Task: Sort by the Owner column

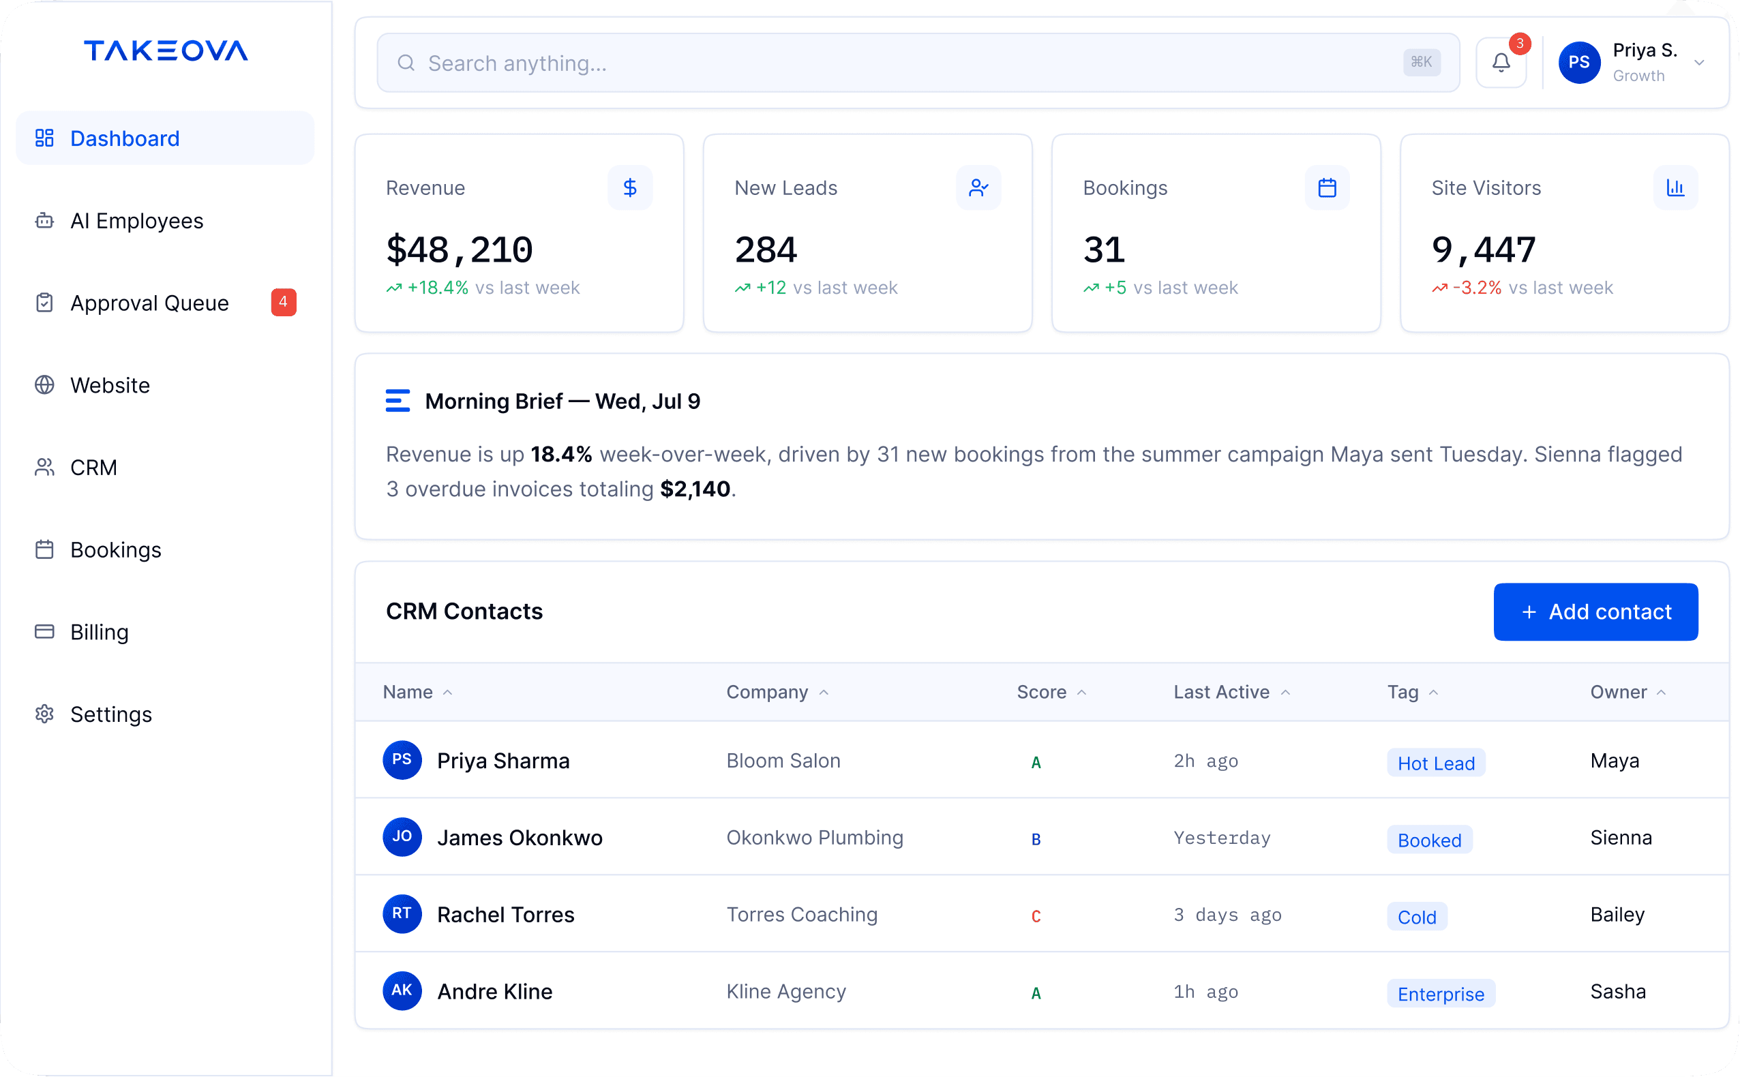Action: (x=1628, y=693)
